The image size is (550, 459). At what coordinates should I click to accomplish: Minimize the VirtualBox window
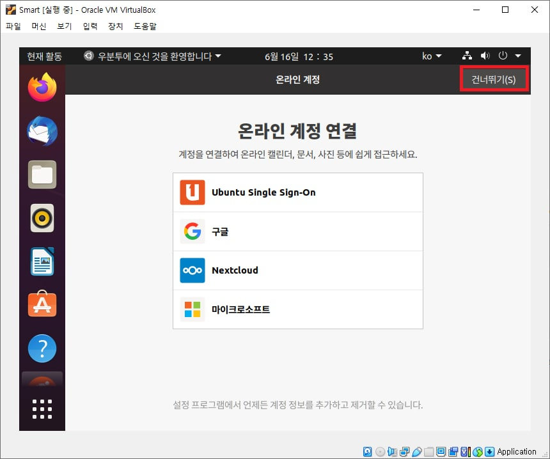coord(476,10)
